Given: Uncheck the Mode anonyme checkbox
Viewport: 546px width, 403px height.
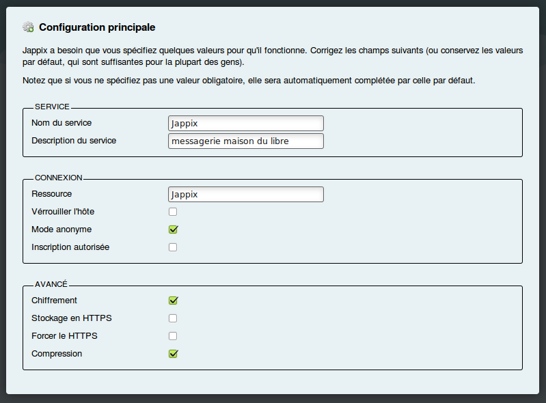Looking at the screenshot, I should click(173, 230).
